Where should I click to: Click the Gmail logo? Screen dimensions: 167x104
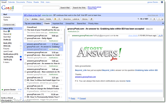pyautogui.click(x=7, y=8)
